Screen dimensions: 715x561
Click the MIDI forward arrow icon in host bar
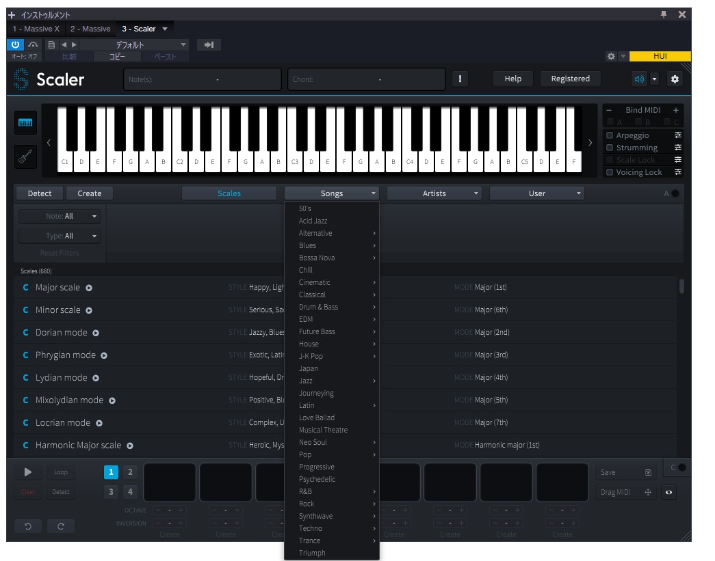click(x=209, y=44)
